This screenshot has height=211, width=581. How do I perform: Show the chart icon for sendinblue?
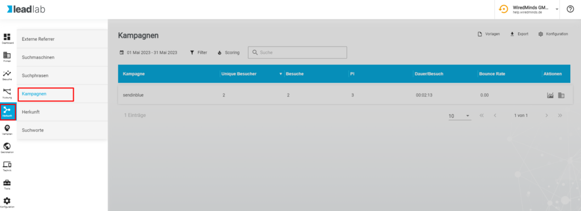pyautogui.click(x=550, y=95)
